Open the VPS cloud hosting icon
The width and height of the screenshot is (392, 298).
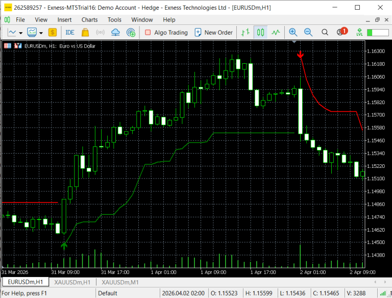[115, 33]
